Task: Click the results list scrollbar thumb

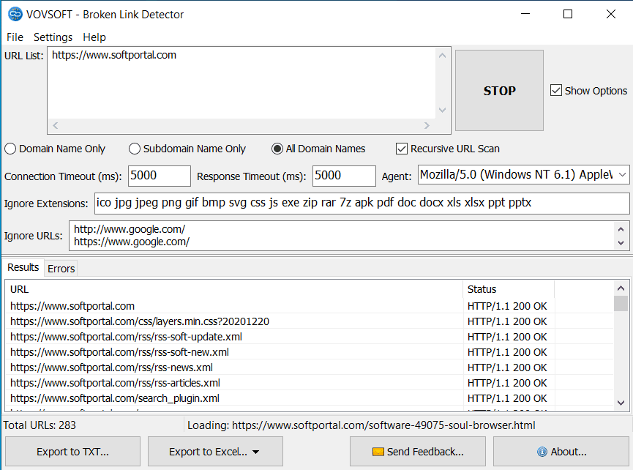Action: click(621, 304)
